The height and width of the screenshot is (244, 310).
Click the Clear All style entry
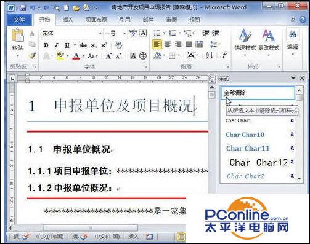click(258, 93)
